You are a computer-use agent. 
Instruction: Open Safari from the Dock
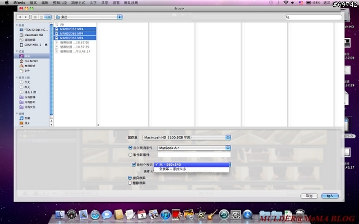point(95,215)
